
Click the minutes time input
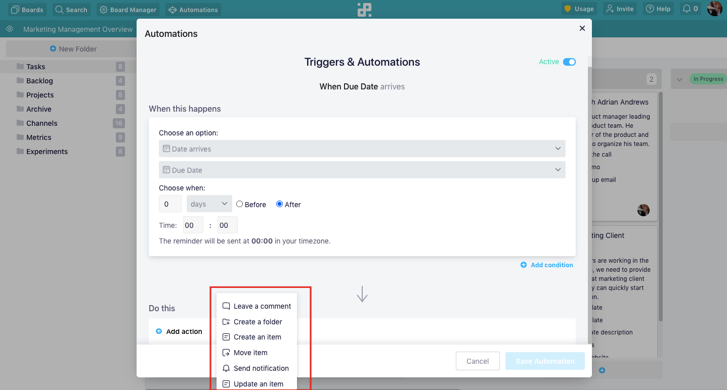(228, 225)
